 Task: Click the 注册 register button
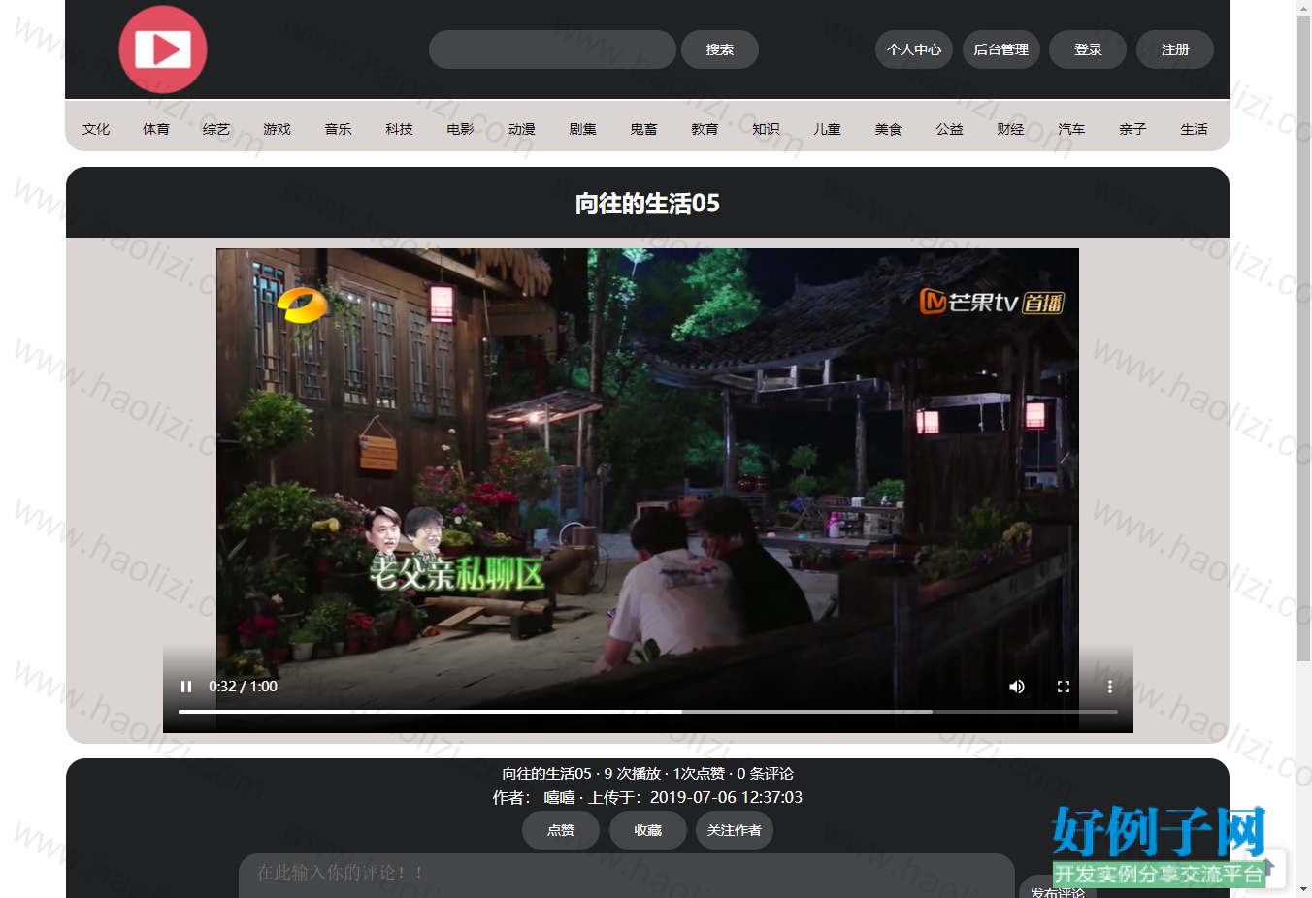click(x=1175, y=49)
